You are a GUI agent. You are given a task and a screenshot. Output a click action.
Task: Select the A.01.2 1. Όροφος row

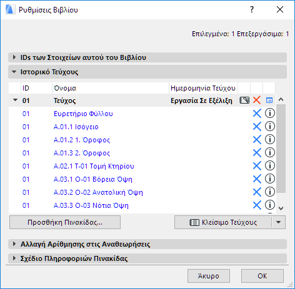pos(142,140)
